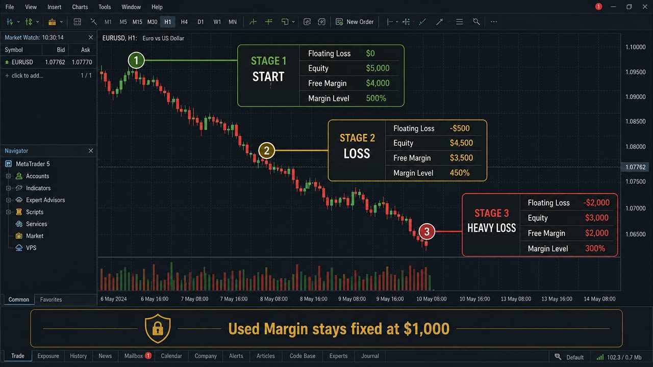Expand the Indicators node in Navigator
This screenshot has height=367, width=653.
(x=8, y=188)
